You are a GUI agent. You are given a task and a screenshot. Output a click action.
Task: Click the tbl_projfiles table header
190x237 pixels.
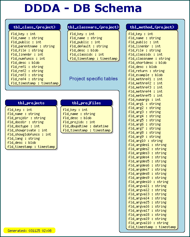pyautogui.click(x=86, y=103)
